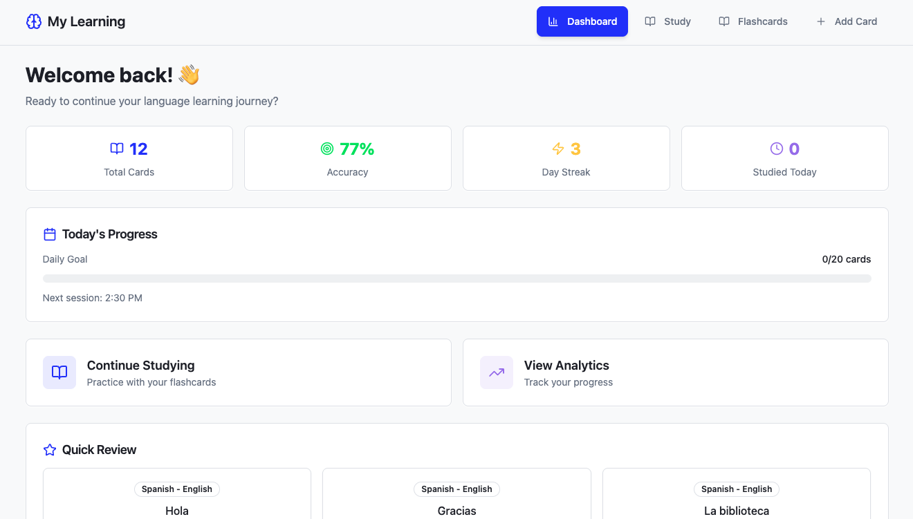Open the Dashboard tab

[x=582, y=21]
